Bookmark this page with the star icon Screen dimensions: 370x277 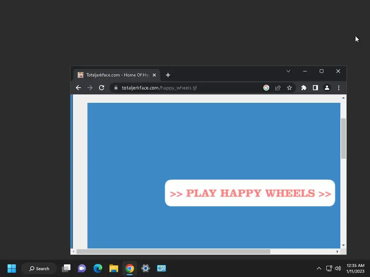289,88
